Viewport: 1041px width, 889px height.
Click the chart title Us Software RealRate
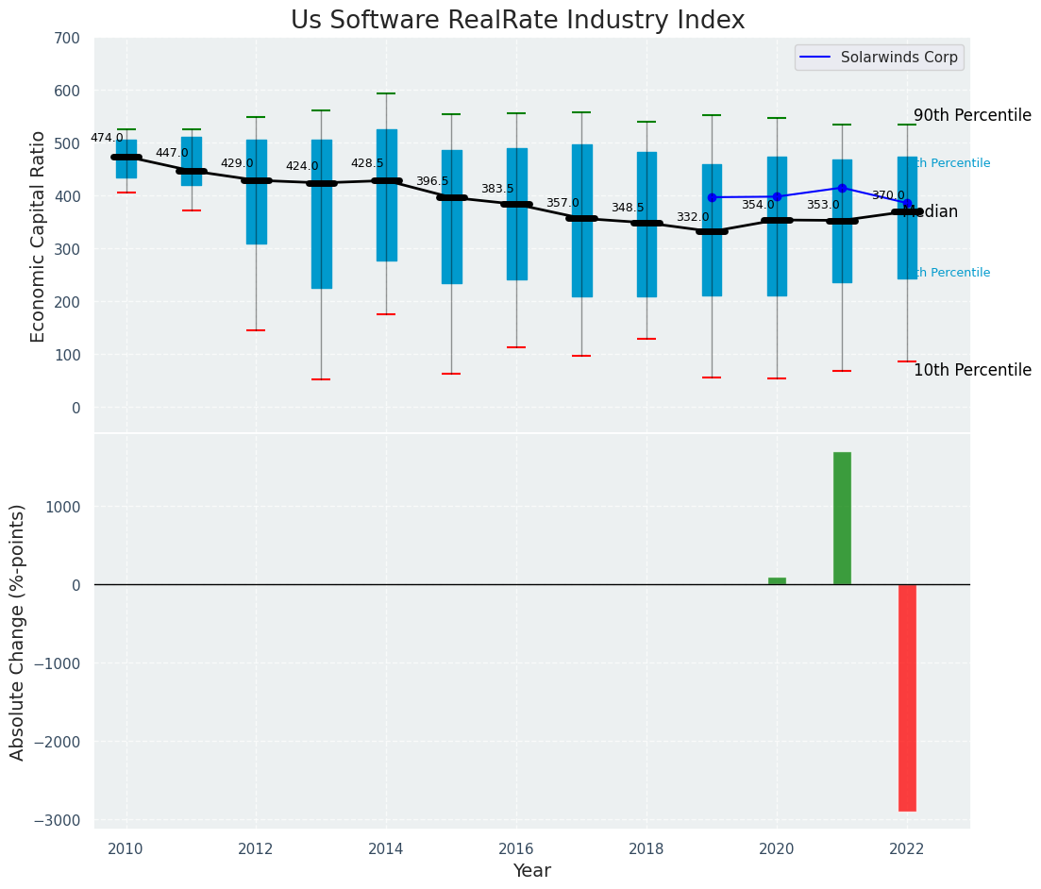[x=518, y=20]
